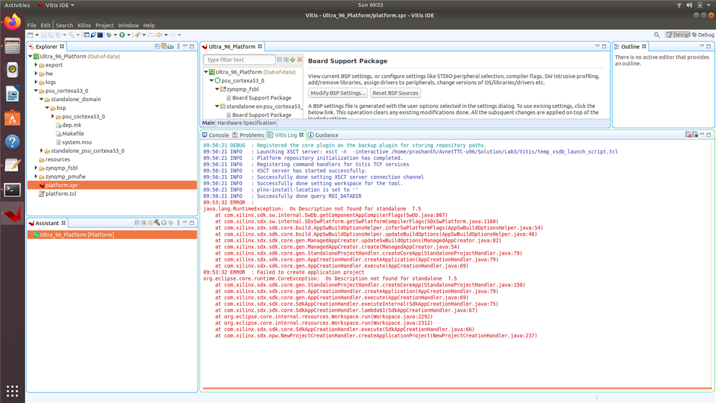The height and width of the screenshot is (403, 716).
Task: Click the Run icon in Assistant panel
Action: pos(164,223)
